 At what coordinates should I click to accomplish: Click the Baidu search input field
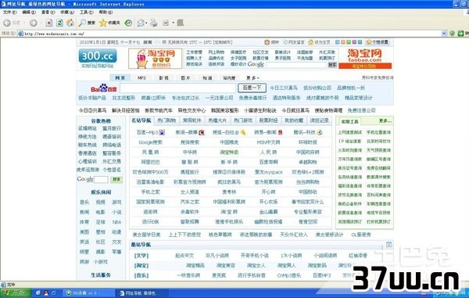tap(178, 88)
